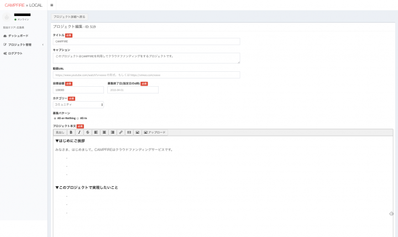Insert image using picture icon
Screen dimensions: 398x237
click(x=137, y=133)
